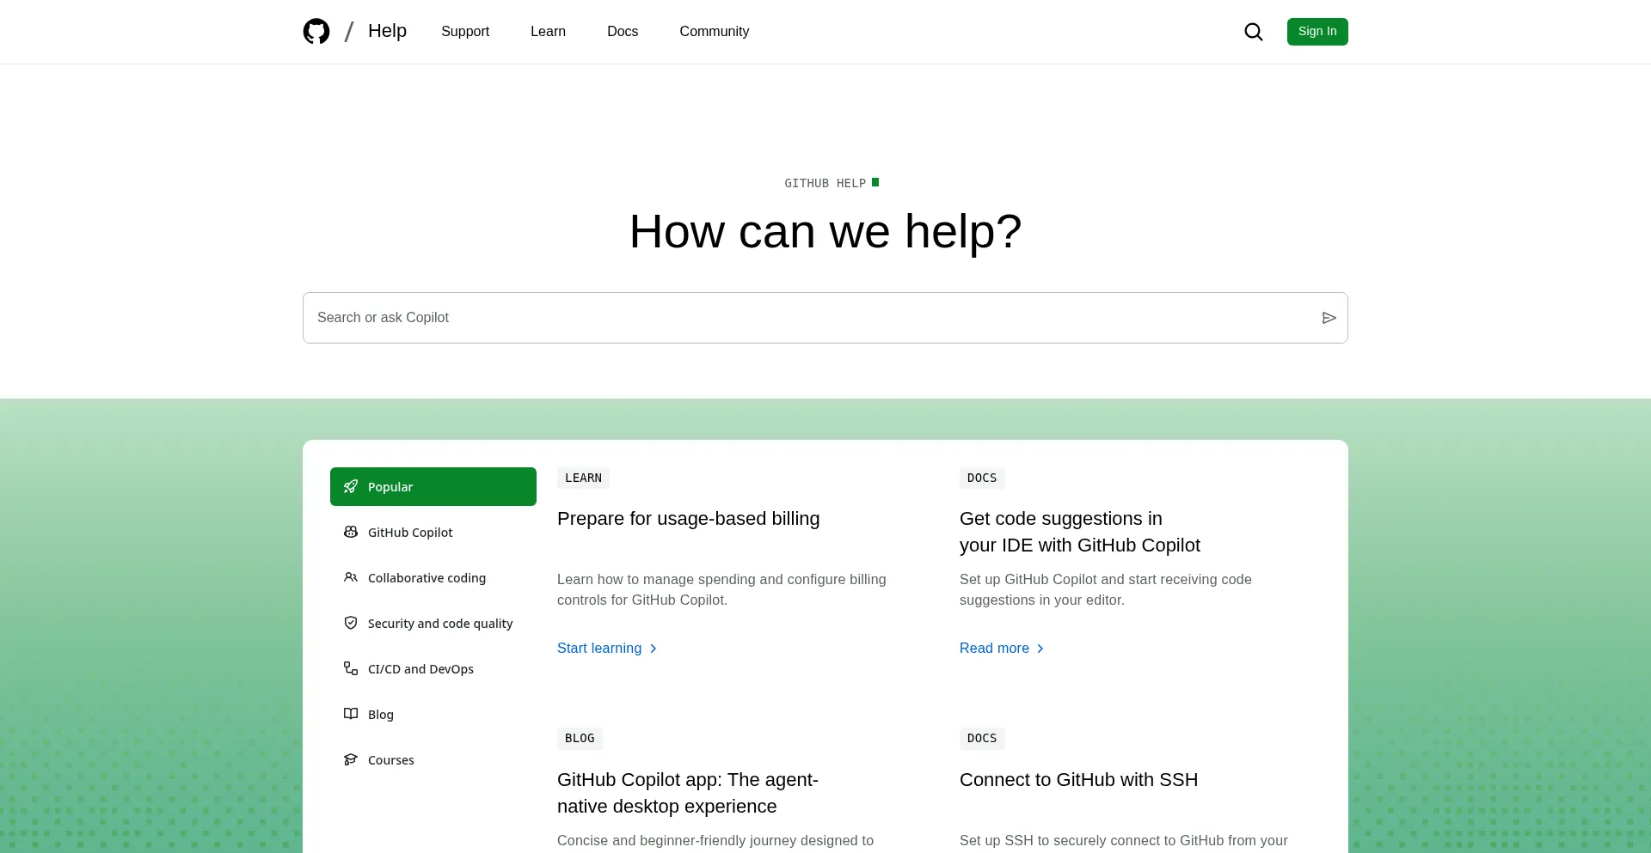Open the search magnifier icon in header

tap(1254, 32)
